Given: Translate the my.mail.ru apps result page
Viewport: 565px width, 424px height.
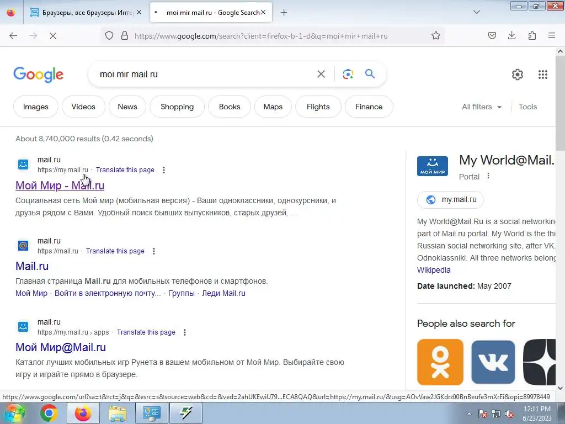Looking at the screenshot, I should pyautogui.click(x=146, y=332).
